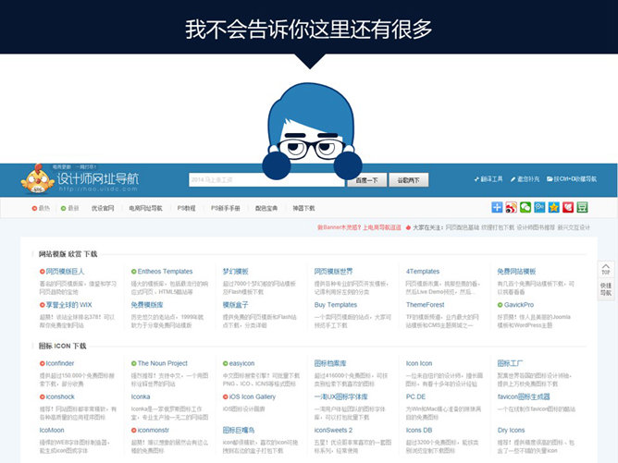Click the blue glasses character illustration
Screen dimensions: 618x463
click(x=309, y=120)
